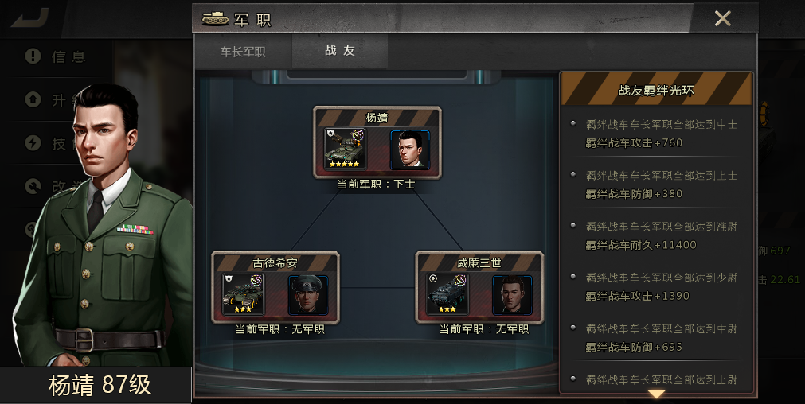The image size is (805, 404).
Task: Select the 战友 tab
Action: [x=340, y=51]
